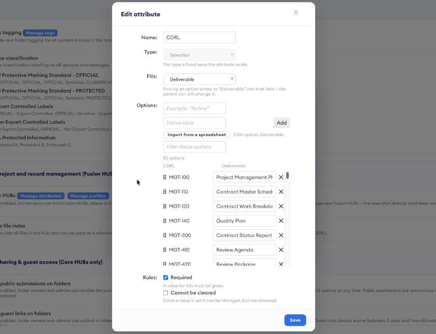Grab the MGT-120 drag handle
This screenshot has width=436, height=334.
[x=165, y=206]
